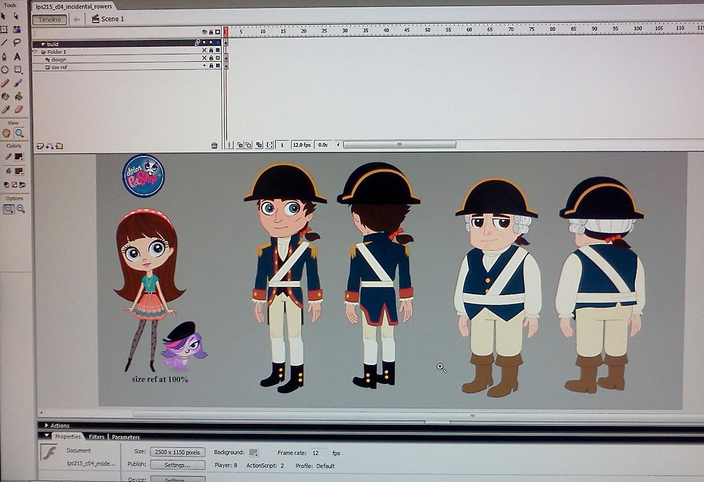Select the Gradient Transform tool

(x=17, y=29)
